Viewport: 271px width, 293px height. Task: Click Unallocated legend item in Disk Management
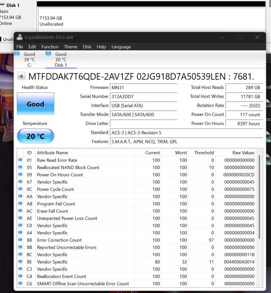coord(7,39)
